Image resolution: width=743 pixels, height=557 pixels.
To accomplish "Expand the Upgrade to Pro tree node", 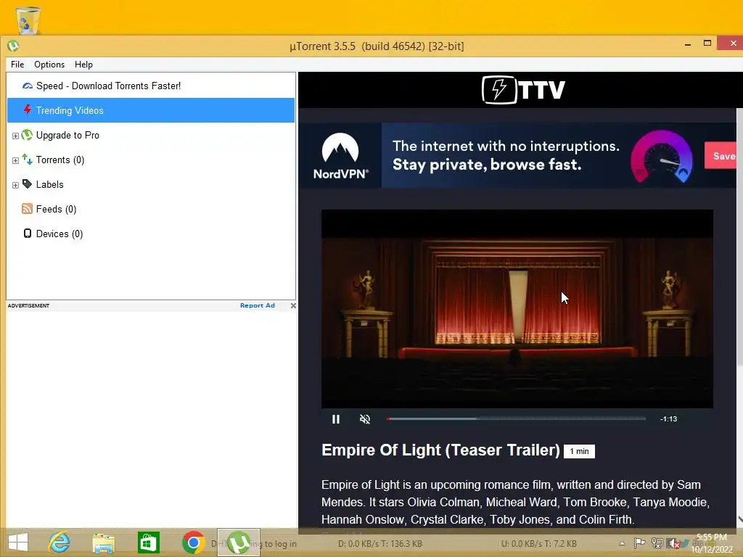I will [x=15, y=136].
